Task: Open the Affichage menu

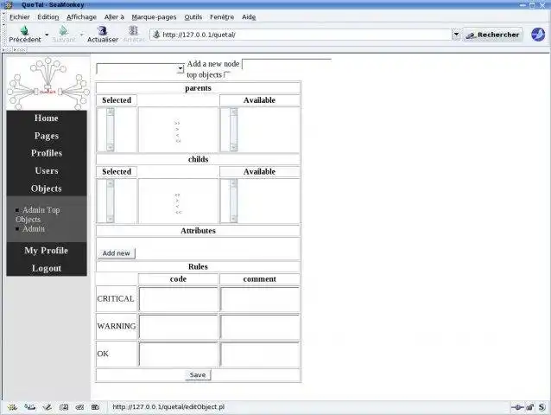Action: click(x=81, y=17)
